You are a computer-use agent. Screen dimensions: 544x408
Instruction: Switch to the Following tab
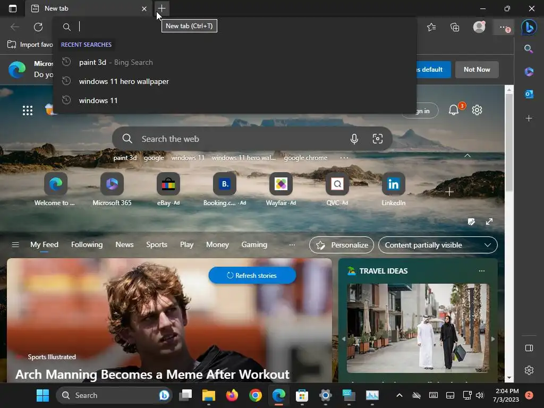pos(87,244)
